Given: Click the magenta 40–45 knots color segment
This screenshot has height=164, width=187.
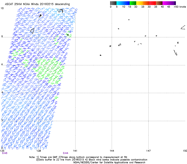Looking at the screenshot, I should pos(166,3).
